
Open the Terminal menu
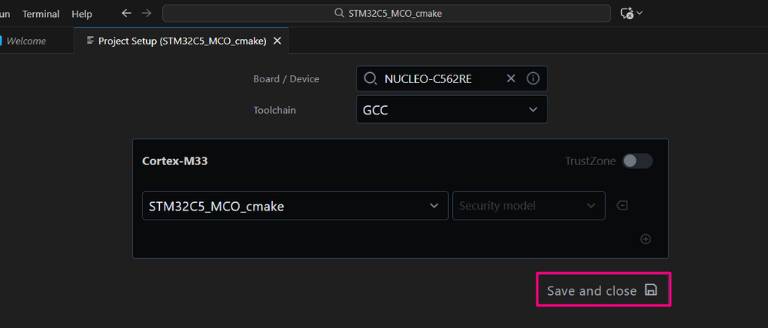(41, 14)
